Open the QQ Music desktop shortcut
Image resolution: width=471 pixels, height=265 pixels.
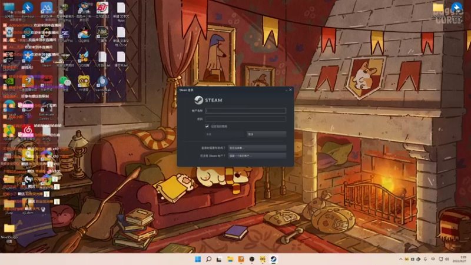9,133
